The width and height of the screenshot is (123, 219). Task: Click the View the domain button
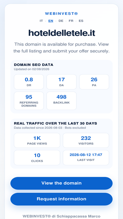coord(62,183)
